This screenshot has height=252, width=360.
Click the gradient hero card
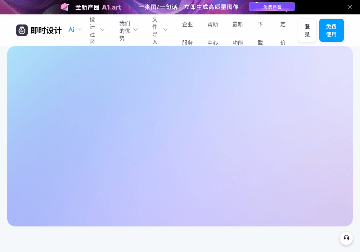pyautogui.click(x=180, y=136)
